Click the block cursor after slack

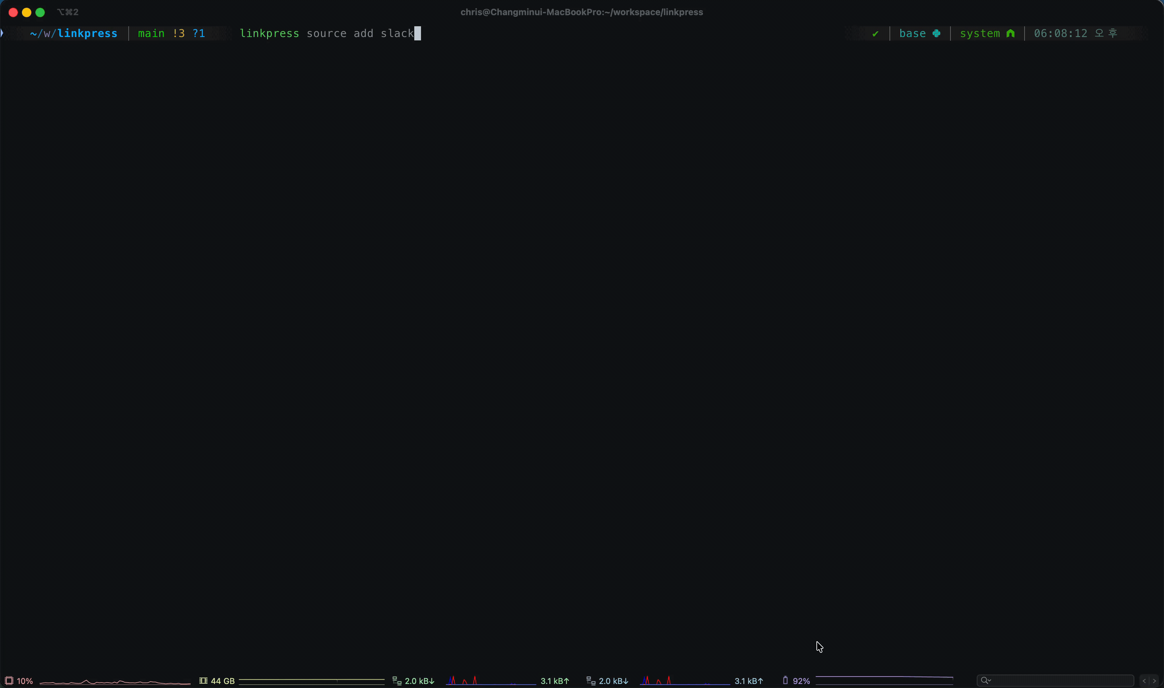(x=418, y=33)
